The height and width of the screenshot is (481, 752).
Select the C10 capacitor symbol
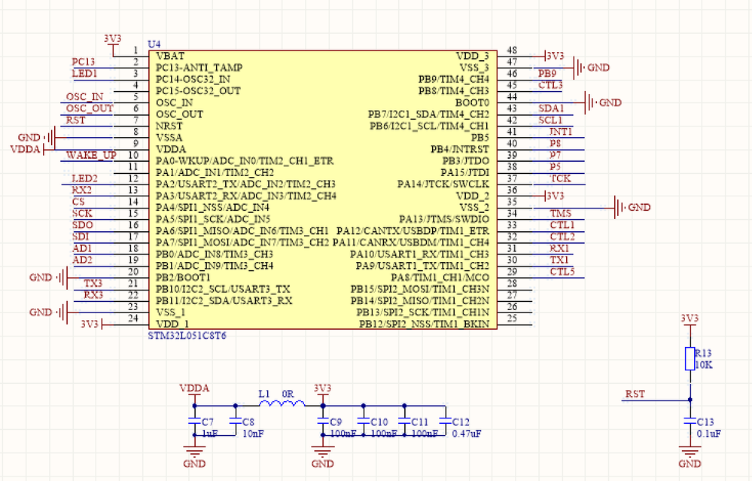pos(364,421)
